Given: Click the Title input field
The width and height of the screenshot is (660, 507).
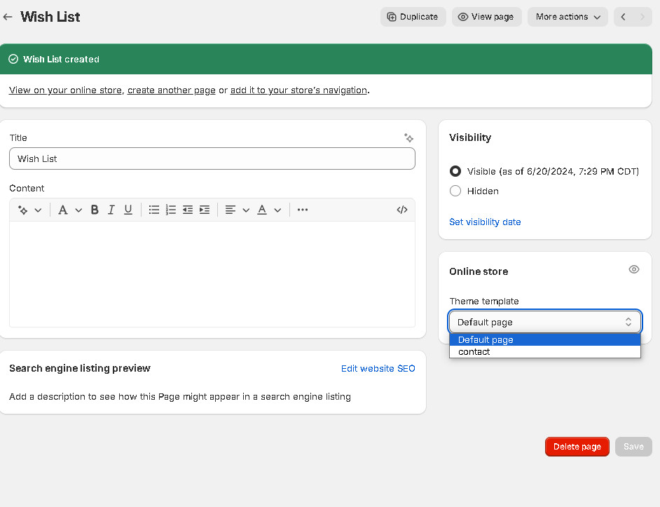Looking at the screenshot, I should coord(212,158).
